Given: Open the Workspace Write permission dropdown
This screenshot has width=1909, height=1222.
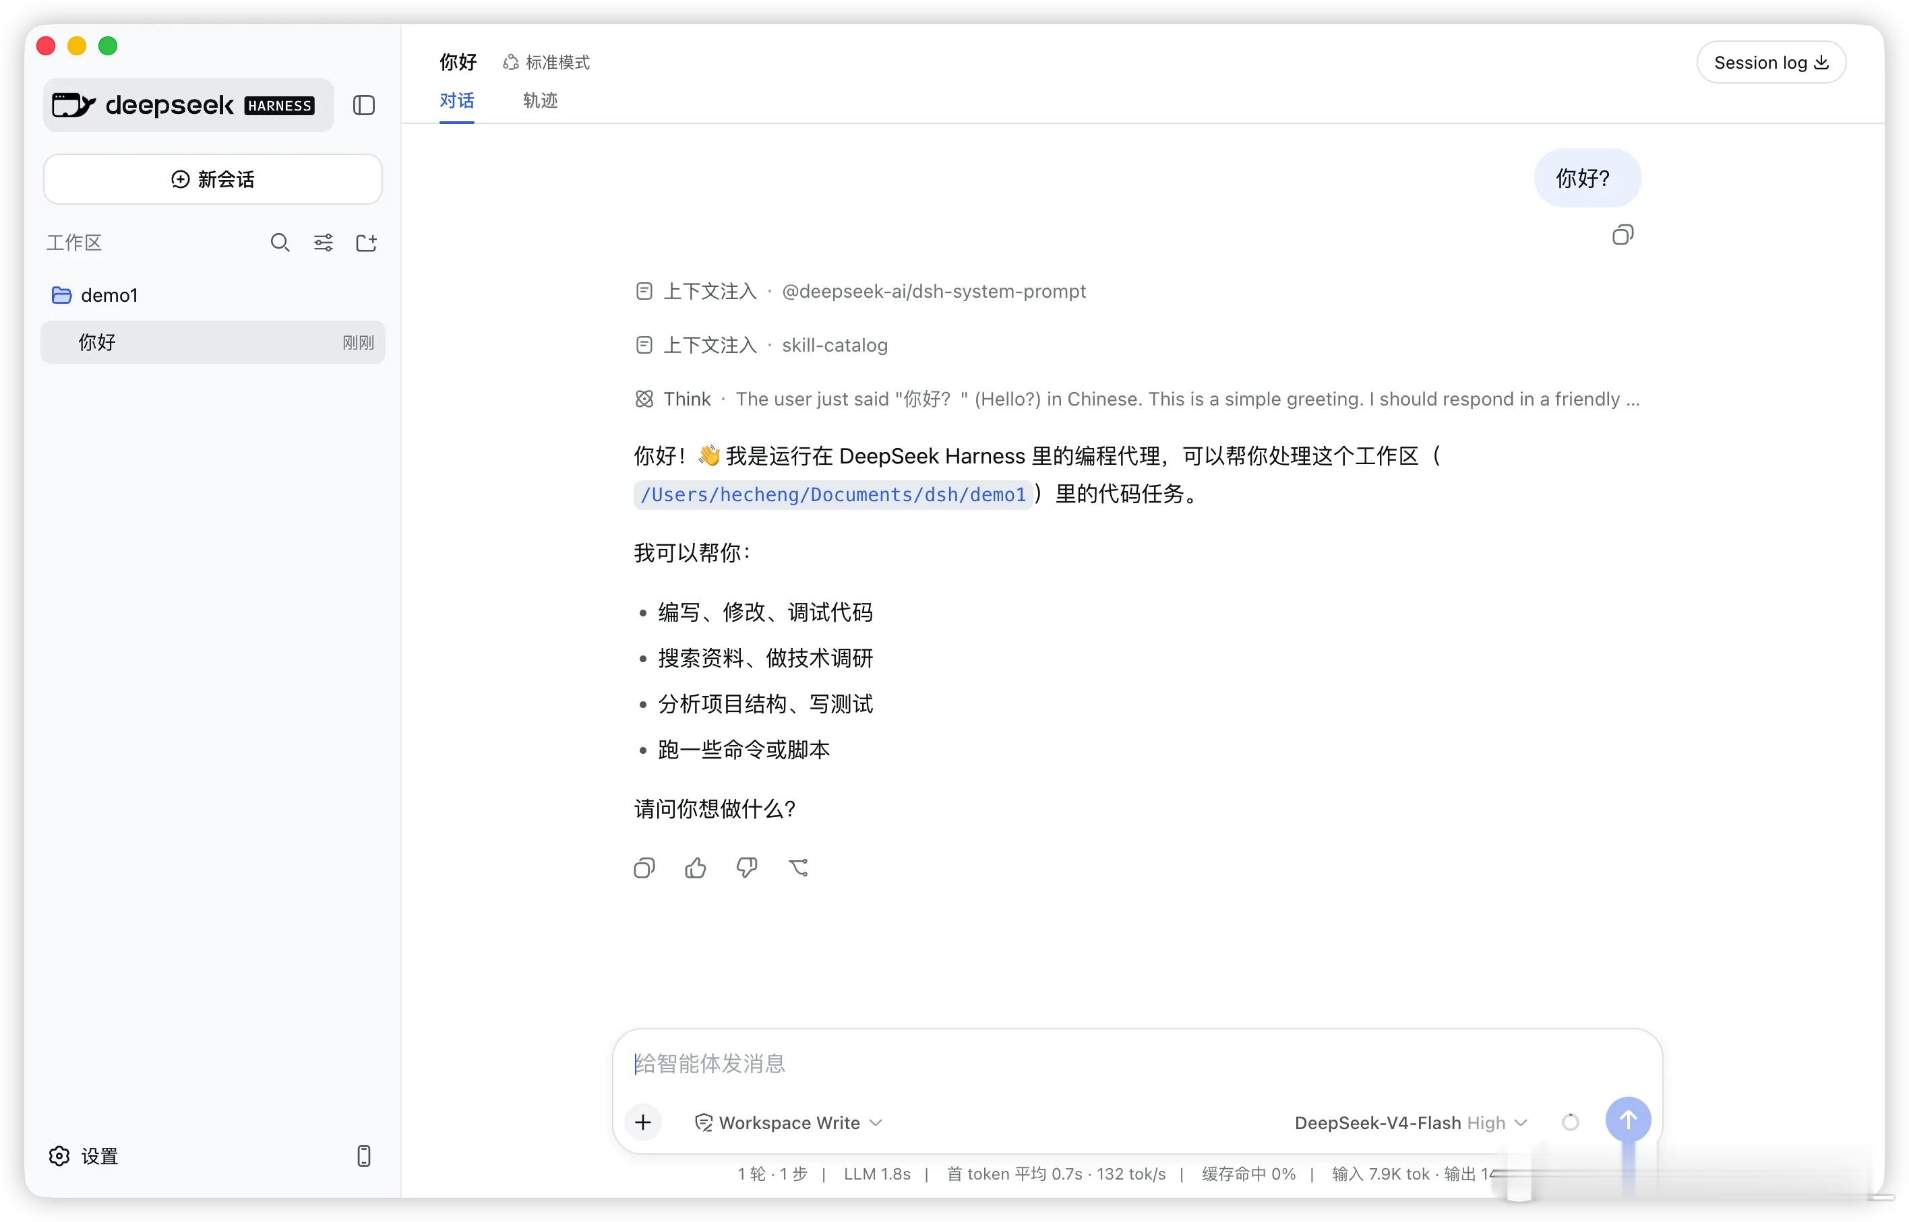Looking at the screenshot, I should coord(788,1123).
